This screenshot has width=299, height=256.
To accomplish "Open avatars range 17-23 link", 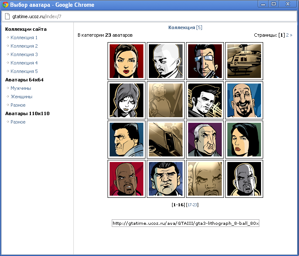I will (192, 205).
